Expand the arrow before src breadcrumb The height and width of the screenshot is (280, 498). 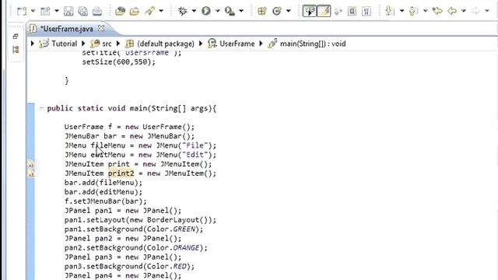point(83,44)
